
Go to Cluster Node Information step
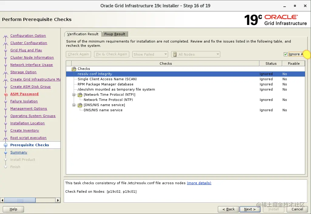point(32,57)
